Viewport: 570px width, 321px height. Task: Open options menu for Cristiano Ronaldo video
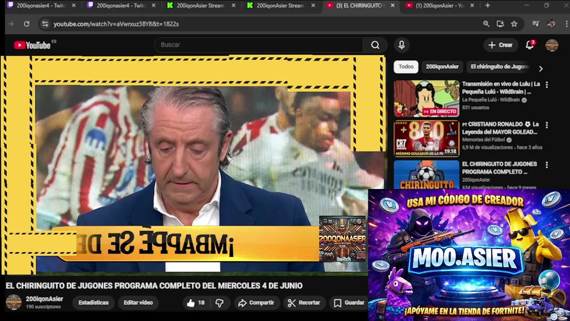pos(546,125)
